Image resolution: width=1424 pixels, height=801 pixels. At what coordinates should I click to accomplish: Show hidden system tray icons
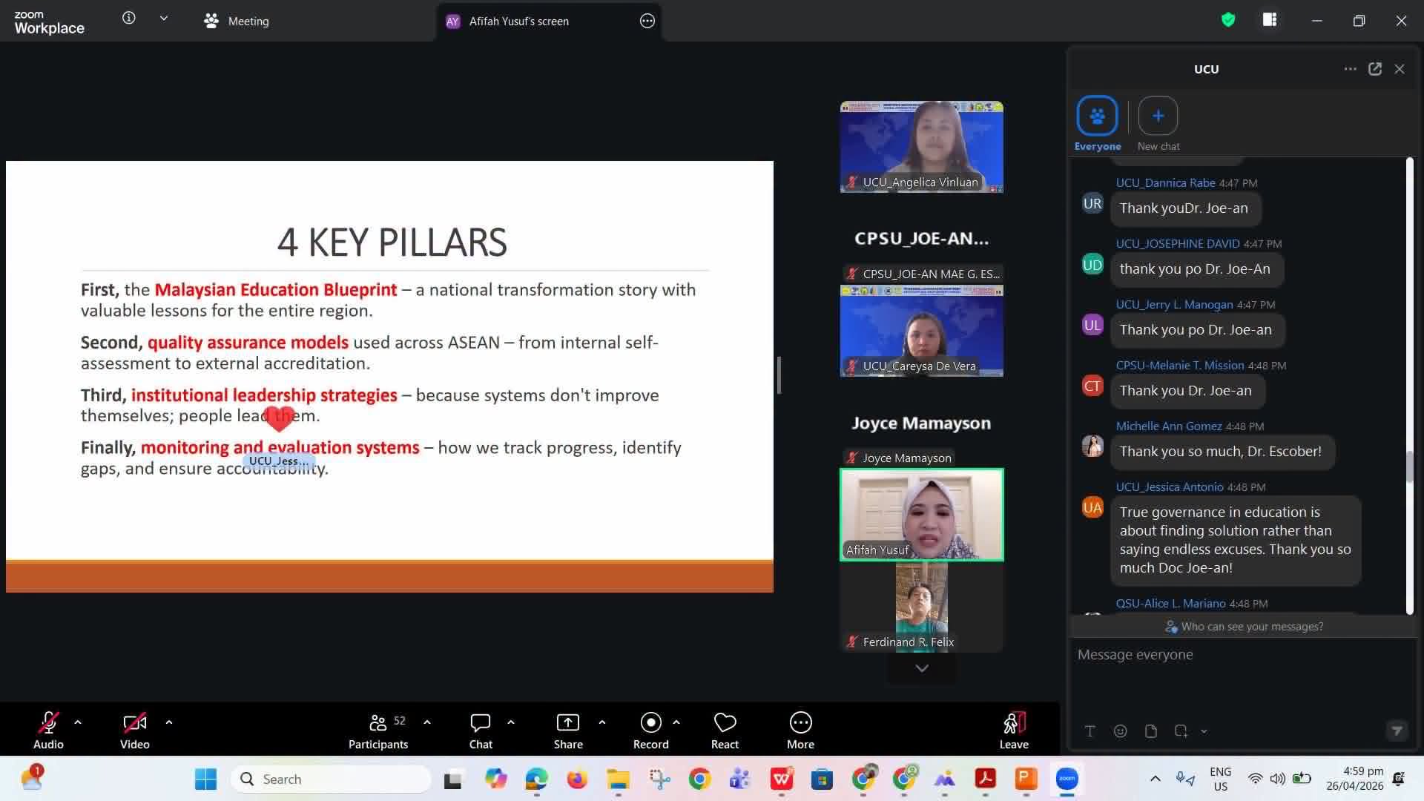click(x=1155, y=779)
